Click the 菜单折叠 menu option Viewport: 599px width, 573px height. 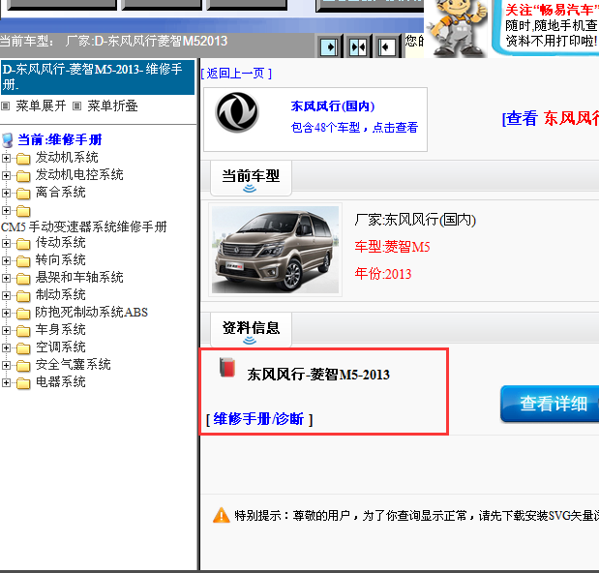[x=112, y=106]
